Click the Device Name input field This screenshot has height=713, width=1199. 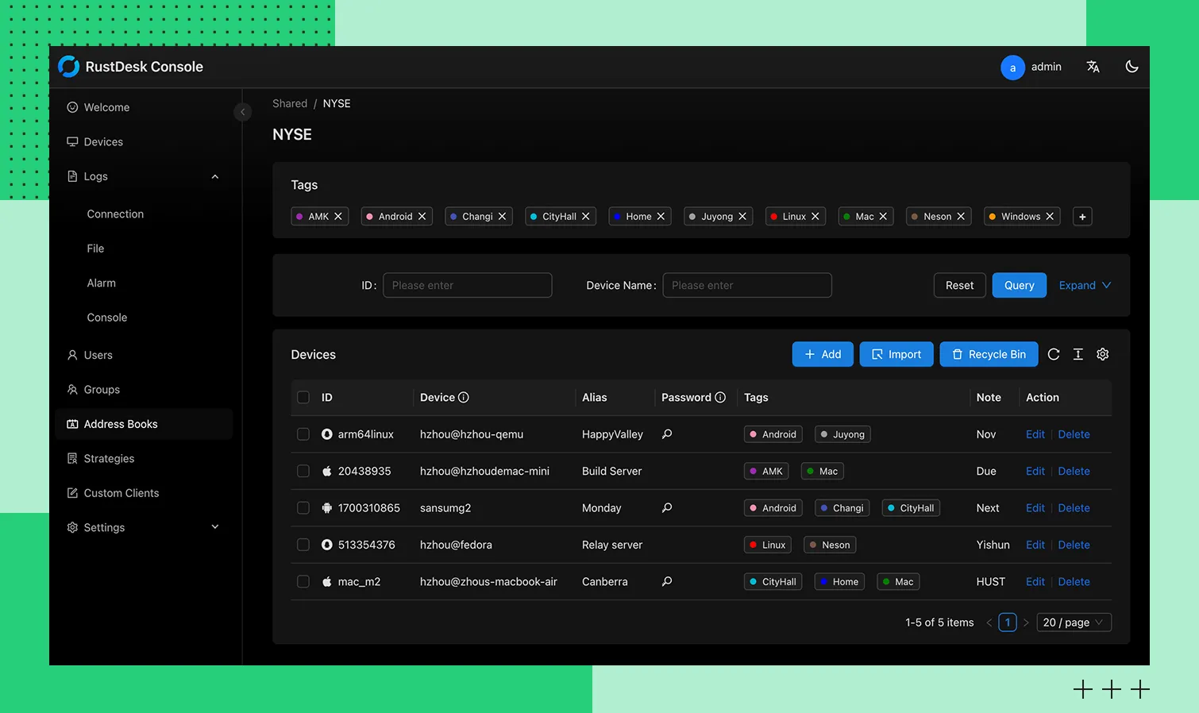point(747,285)
